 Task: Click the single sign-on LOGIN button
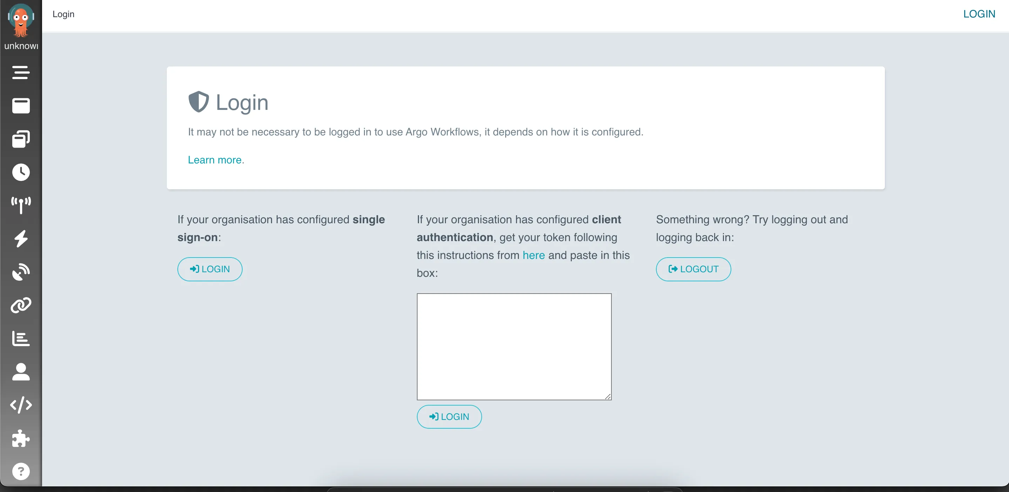(x=210, y=269)
